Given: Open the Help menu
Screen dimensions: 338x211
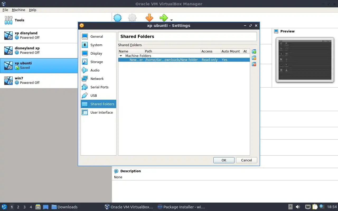Looking at the screenshot, I should click(33, 10).
